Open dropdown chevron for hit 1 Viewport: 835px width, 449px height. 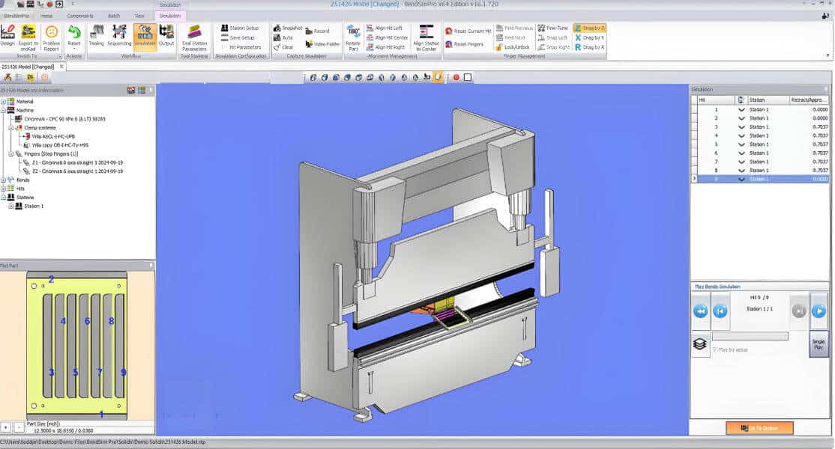(741, 109)
